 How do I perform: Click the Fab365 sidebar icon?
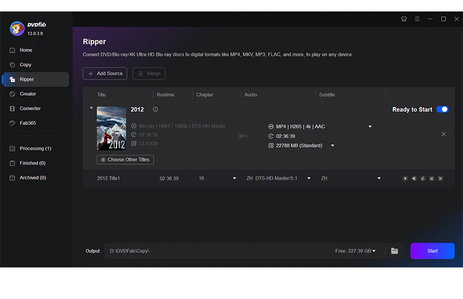(13, 123)
